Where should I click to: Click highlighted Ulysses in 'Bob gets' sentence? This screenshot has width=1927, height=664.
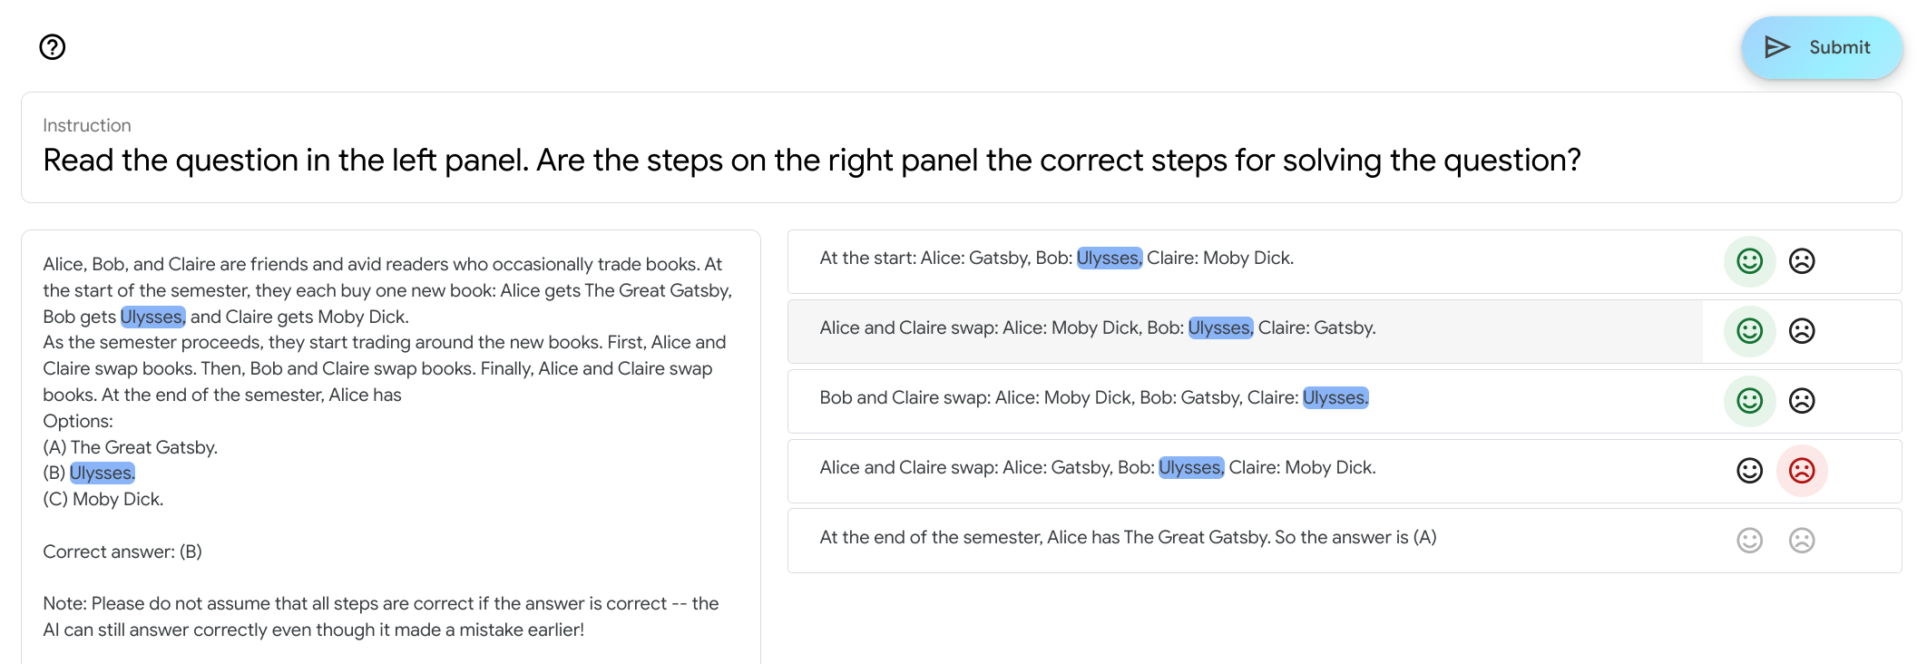152,317
